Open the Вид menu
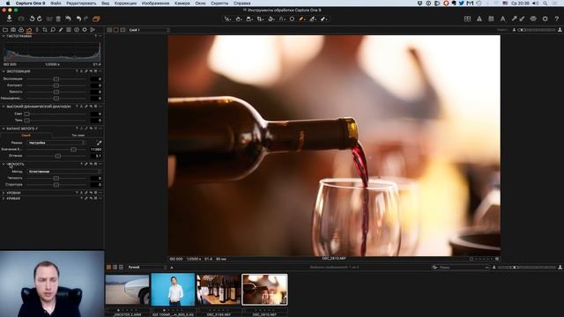Screen dimensions: 564x317 pos(105,4)
